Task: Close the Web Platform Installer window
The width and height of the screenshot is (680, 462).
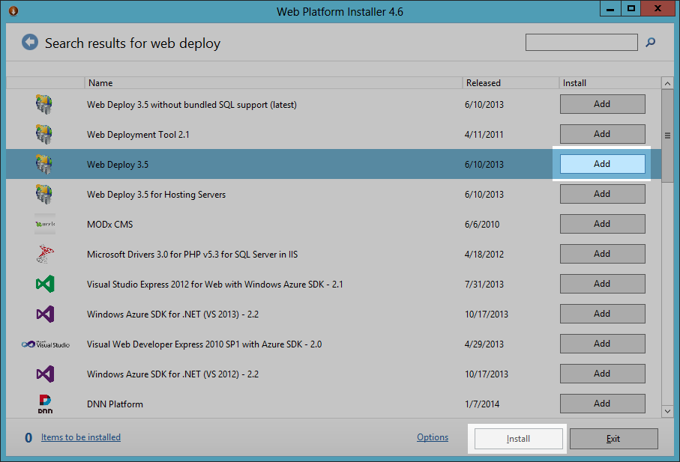Action: tap(658, 9)
